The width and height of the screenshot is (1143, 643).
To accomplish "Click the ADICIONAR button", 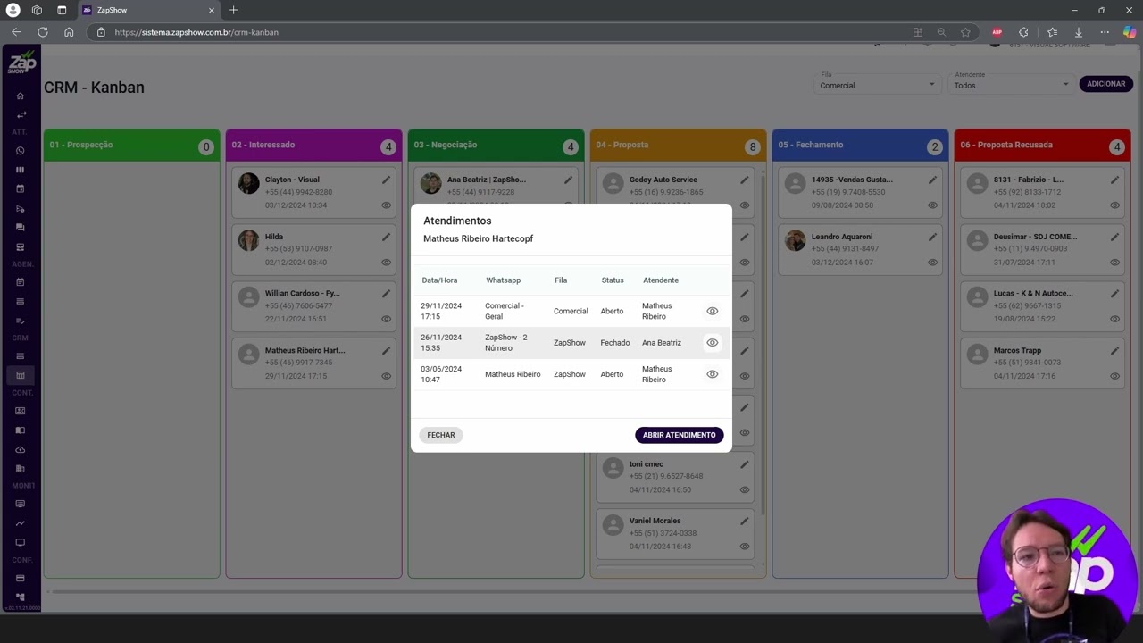I will coord(1105,84).
